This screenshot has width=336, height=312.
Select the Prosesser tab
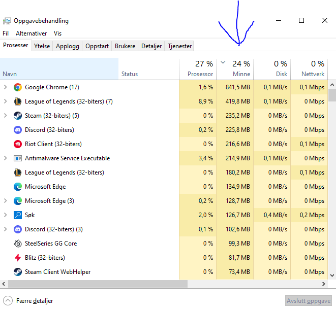coord(16,45)
